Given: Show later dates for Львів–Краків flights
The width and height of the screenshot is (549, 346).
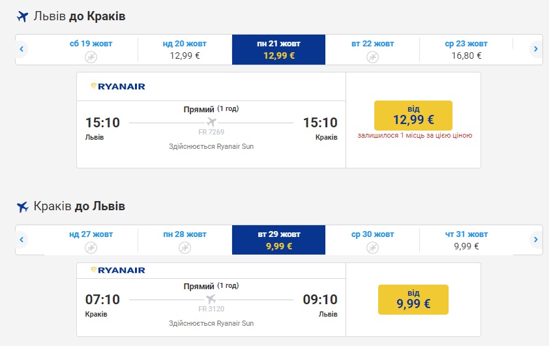Looking at the screenshot, I should [x=535, y=49].
